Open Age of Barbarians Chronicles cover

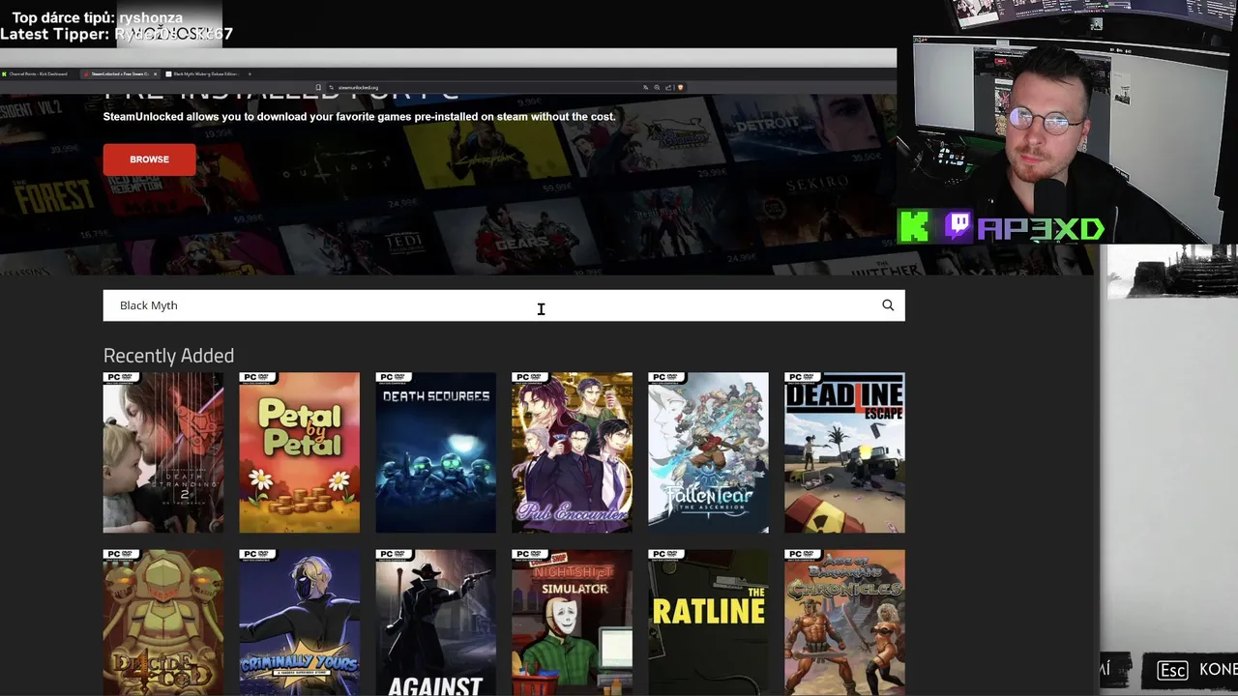[844, 623]
